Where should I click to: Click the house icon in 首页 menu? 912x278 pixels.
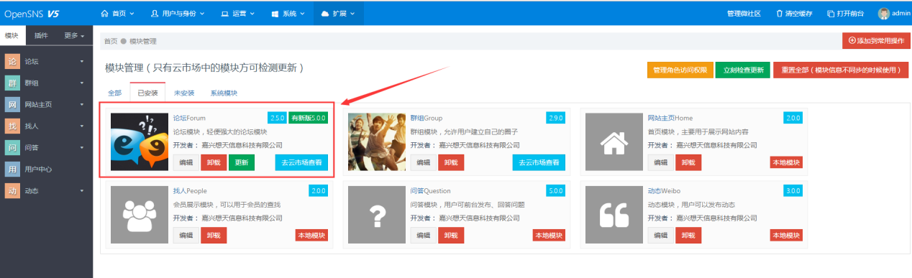[x=106, y=13]
